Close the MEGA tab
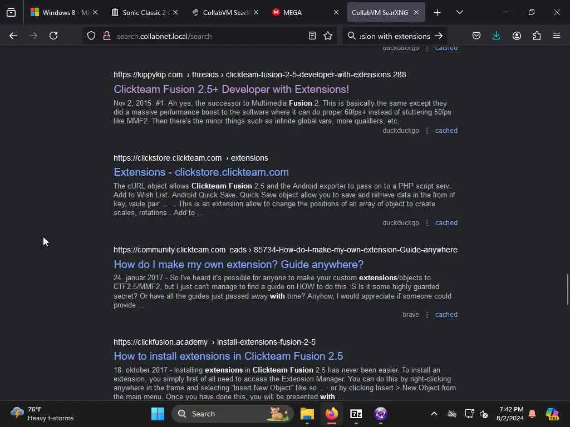Viewport: 570px width, 427px height. point(336,13)
